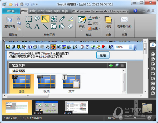Click the small Copy icon in clipboard group
The height and width of the screenshot is (123, 158).
coord(19,23)
